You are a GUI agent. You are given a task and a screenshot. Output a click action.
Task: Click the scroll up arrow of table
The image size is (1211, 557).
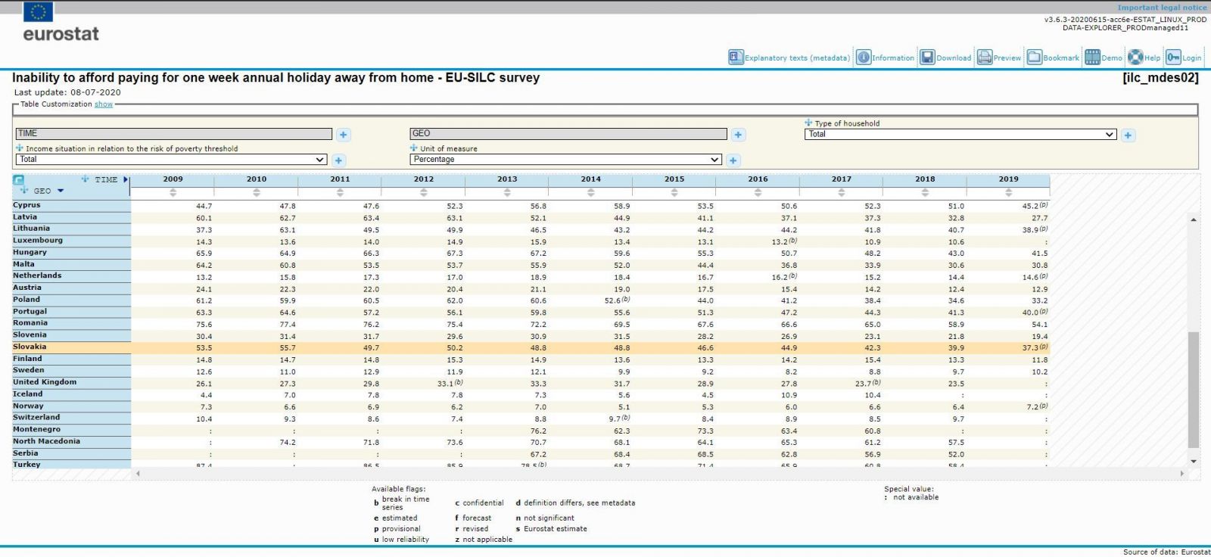coord(1194,219)
